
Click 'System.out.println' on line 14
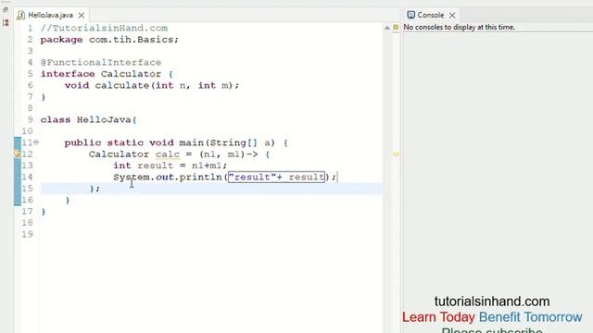point(168,177)
